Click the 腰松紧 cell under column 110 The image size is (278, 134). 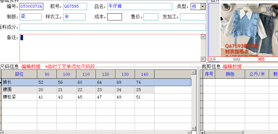coord(86,97)
